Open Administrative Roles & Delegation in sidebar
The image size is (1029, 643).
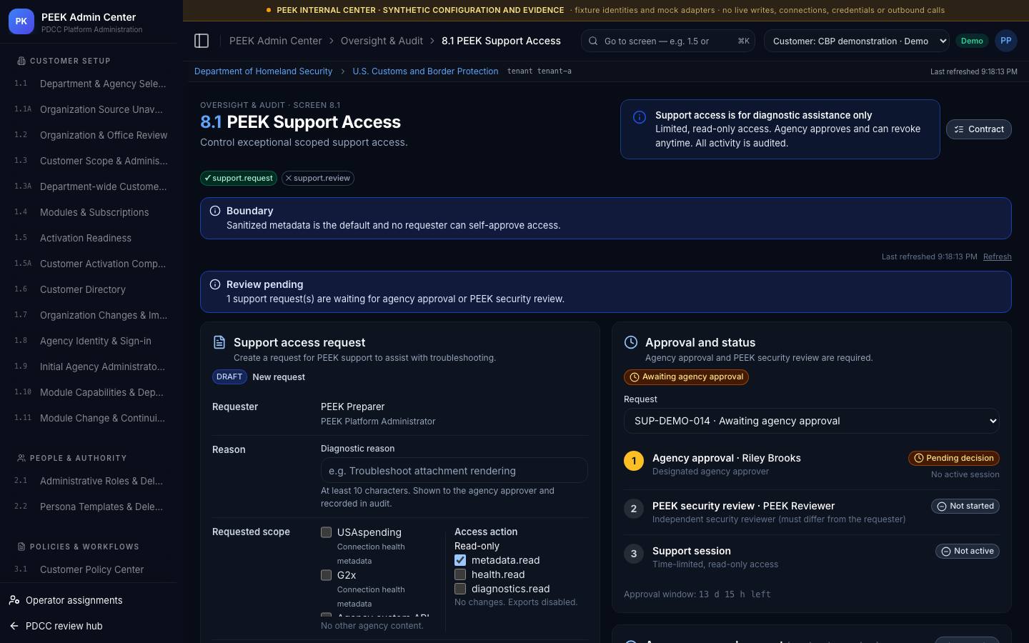(90, 481)
